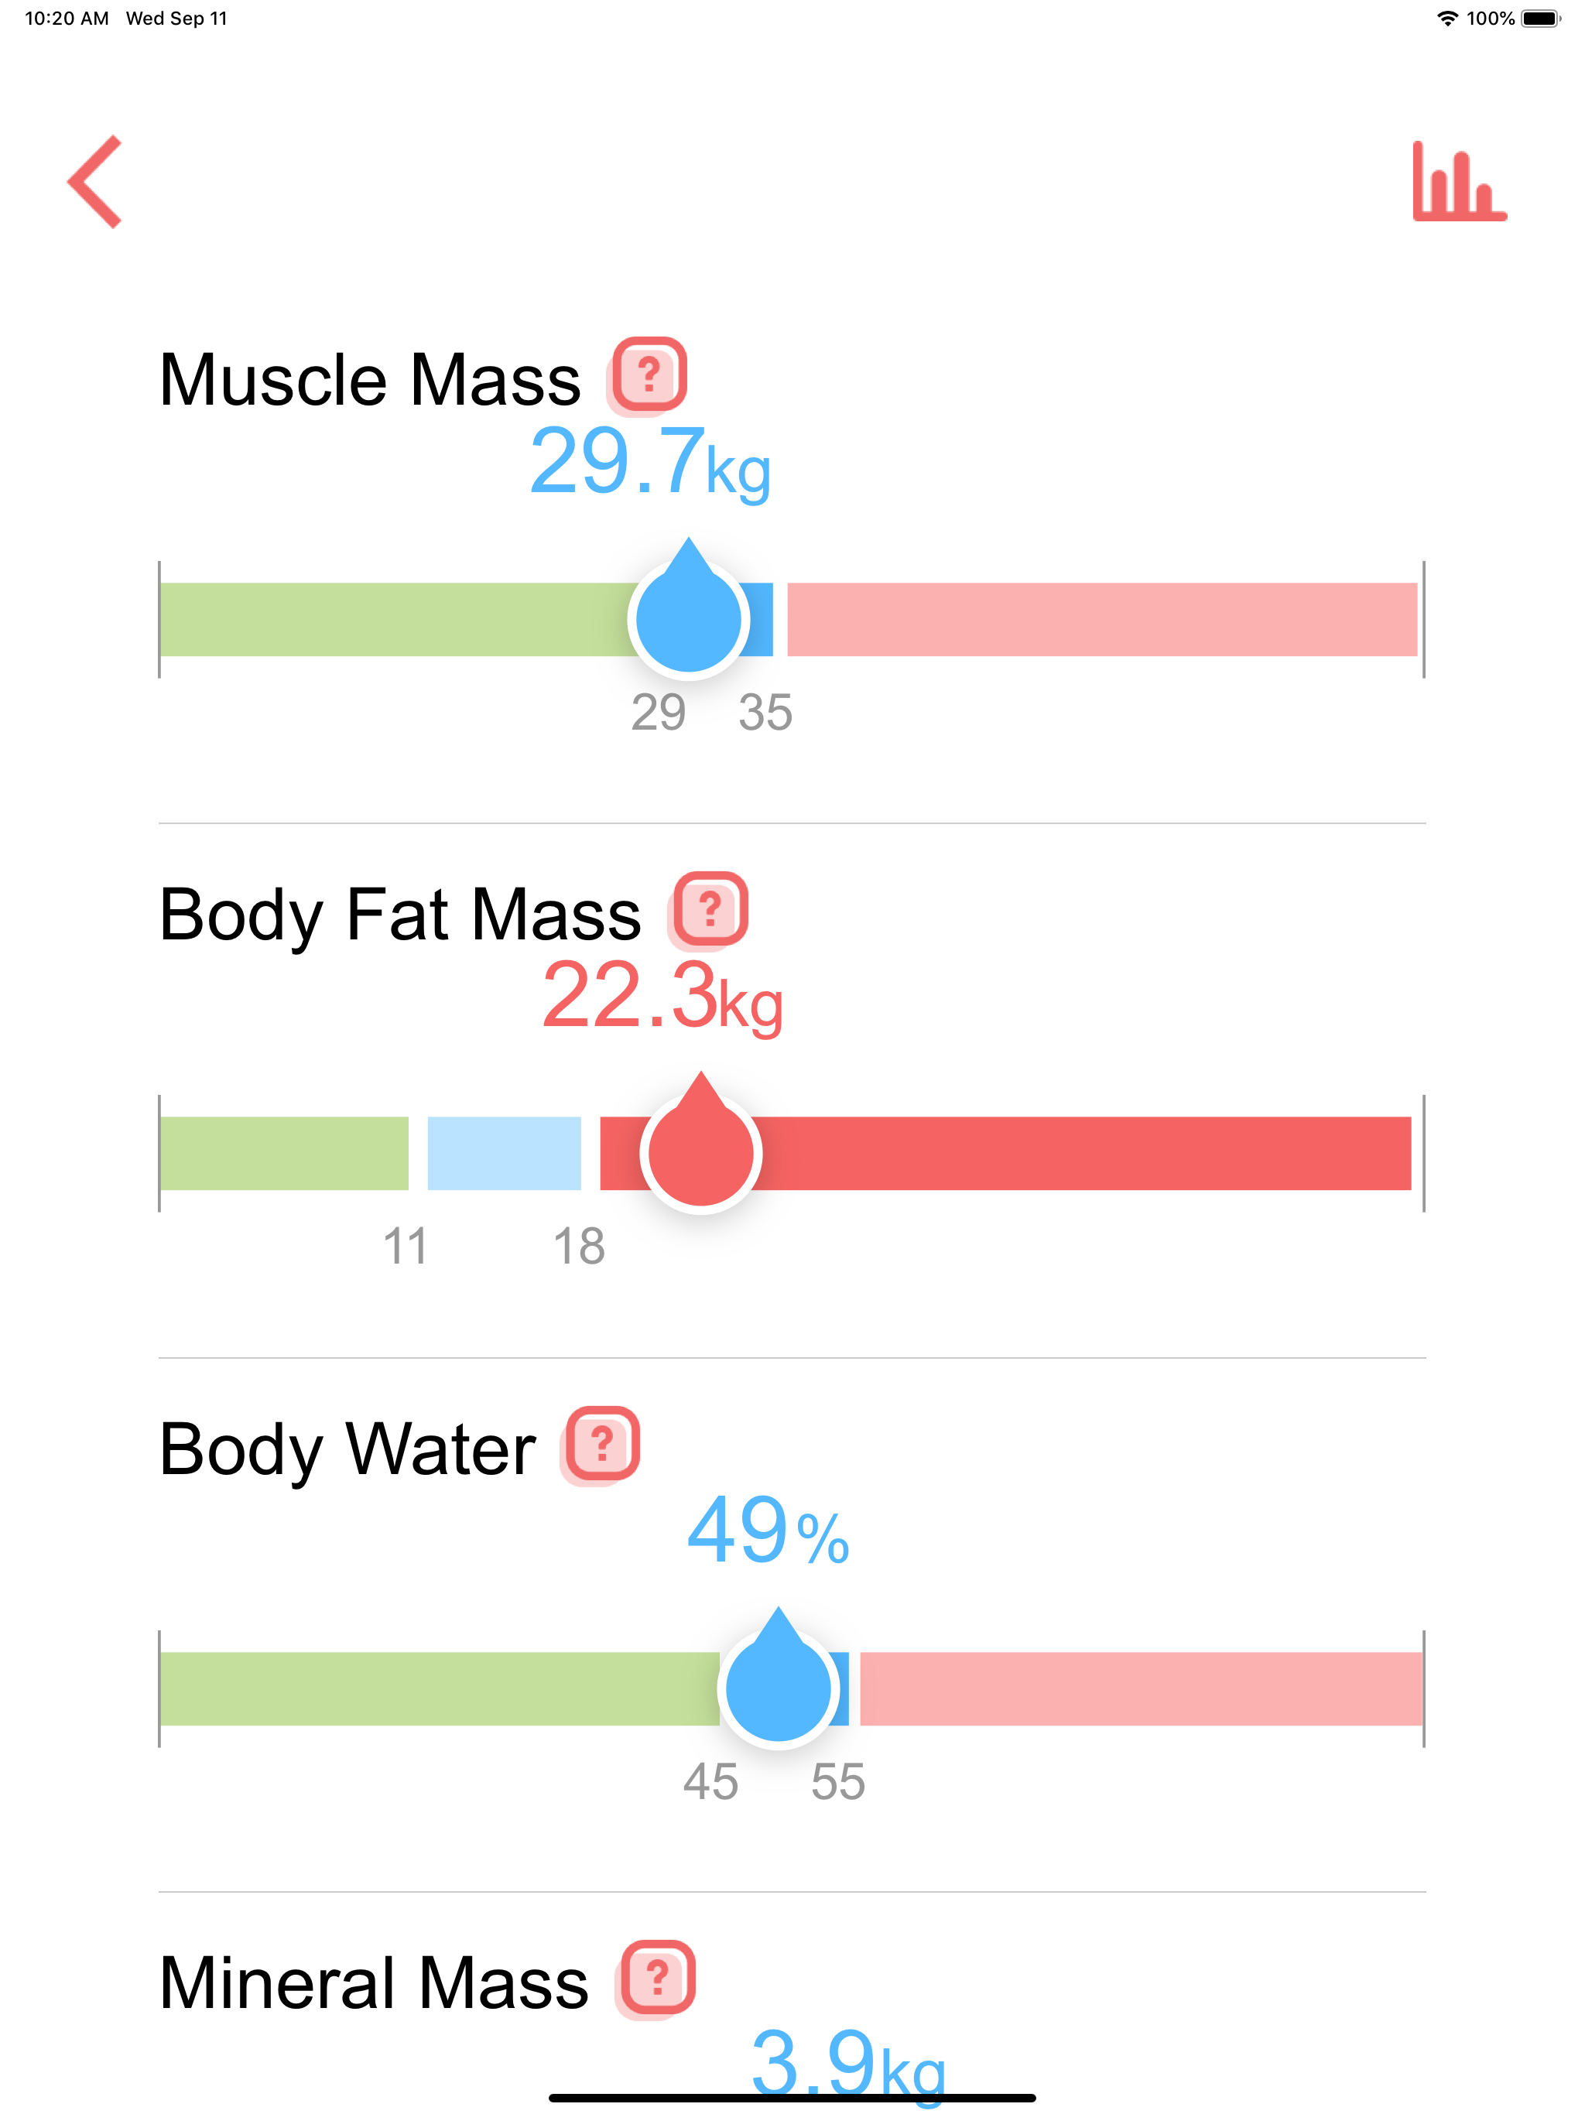Tap the Body Fat Mass heading
Image resolution: width=1585 pixels, height=2114 pixels.
point(399,915)
